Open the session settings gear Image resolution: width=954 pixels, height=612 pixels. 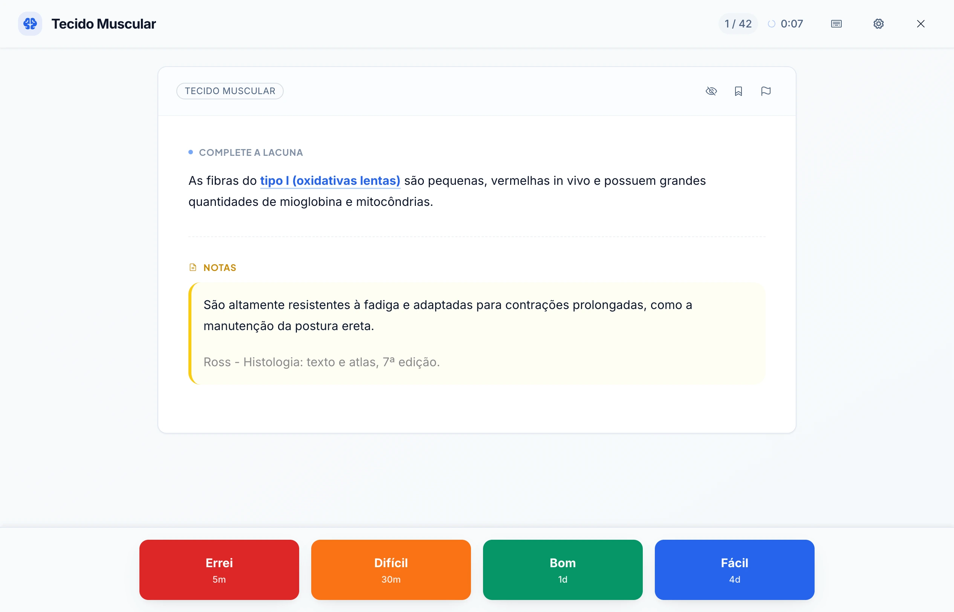879,23
